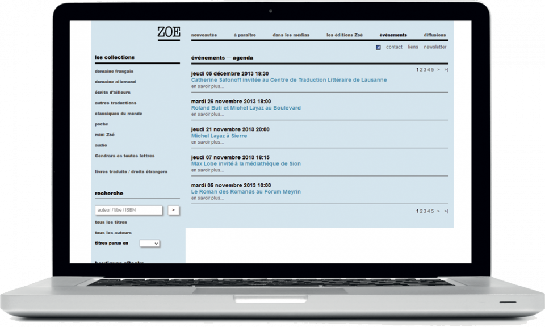Show all titles via tous les titres
Viewport: 545px width, 327px height.
pos(111,223)
